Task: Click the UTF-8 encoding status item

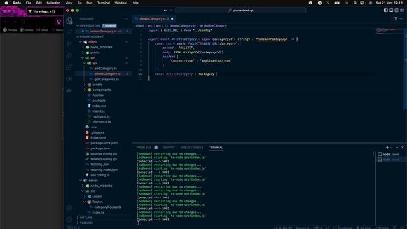Action: [317, 228]
